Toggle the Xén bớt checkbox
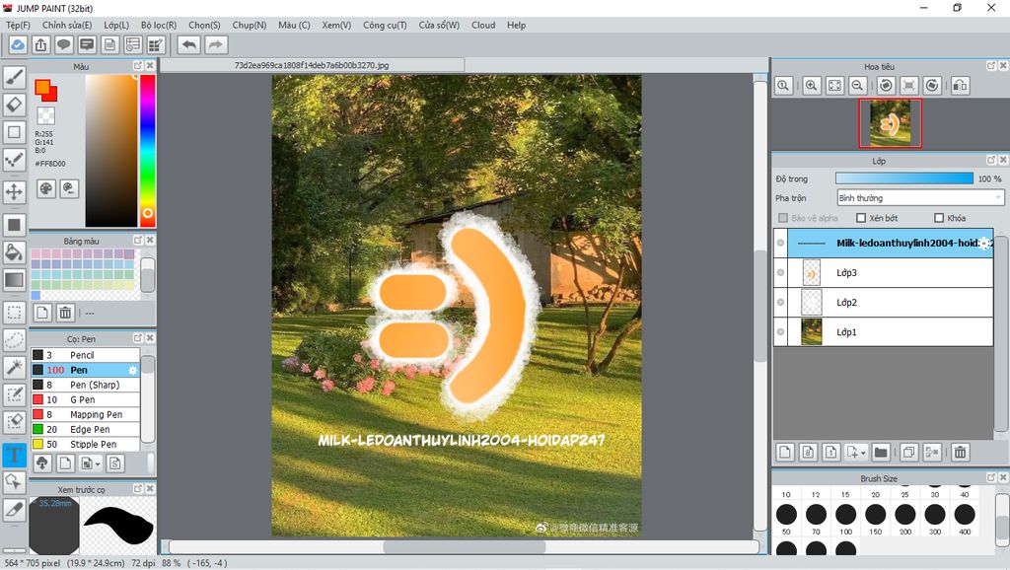Screen dimensions: 1010x570 coord(860,218)
